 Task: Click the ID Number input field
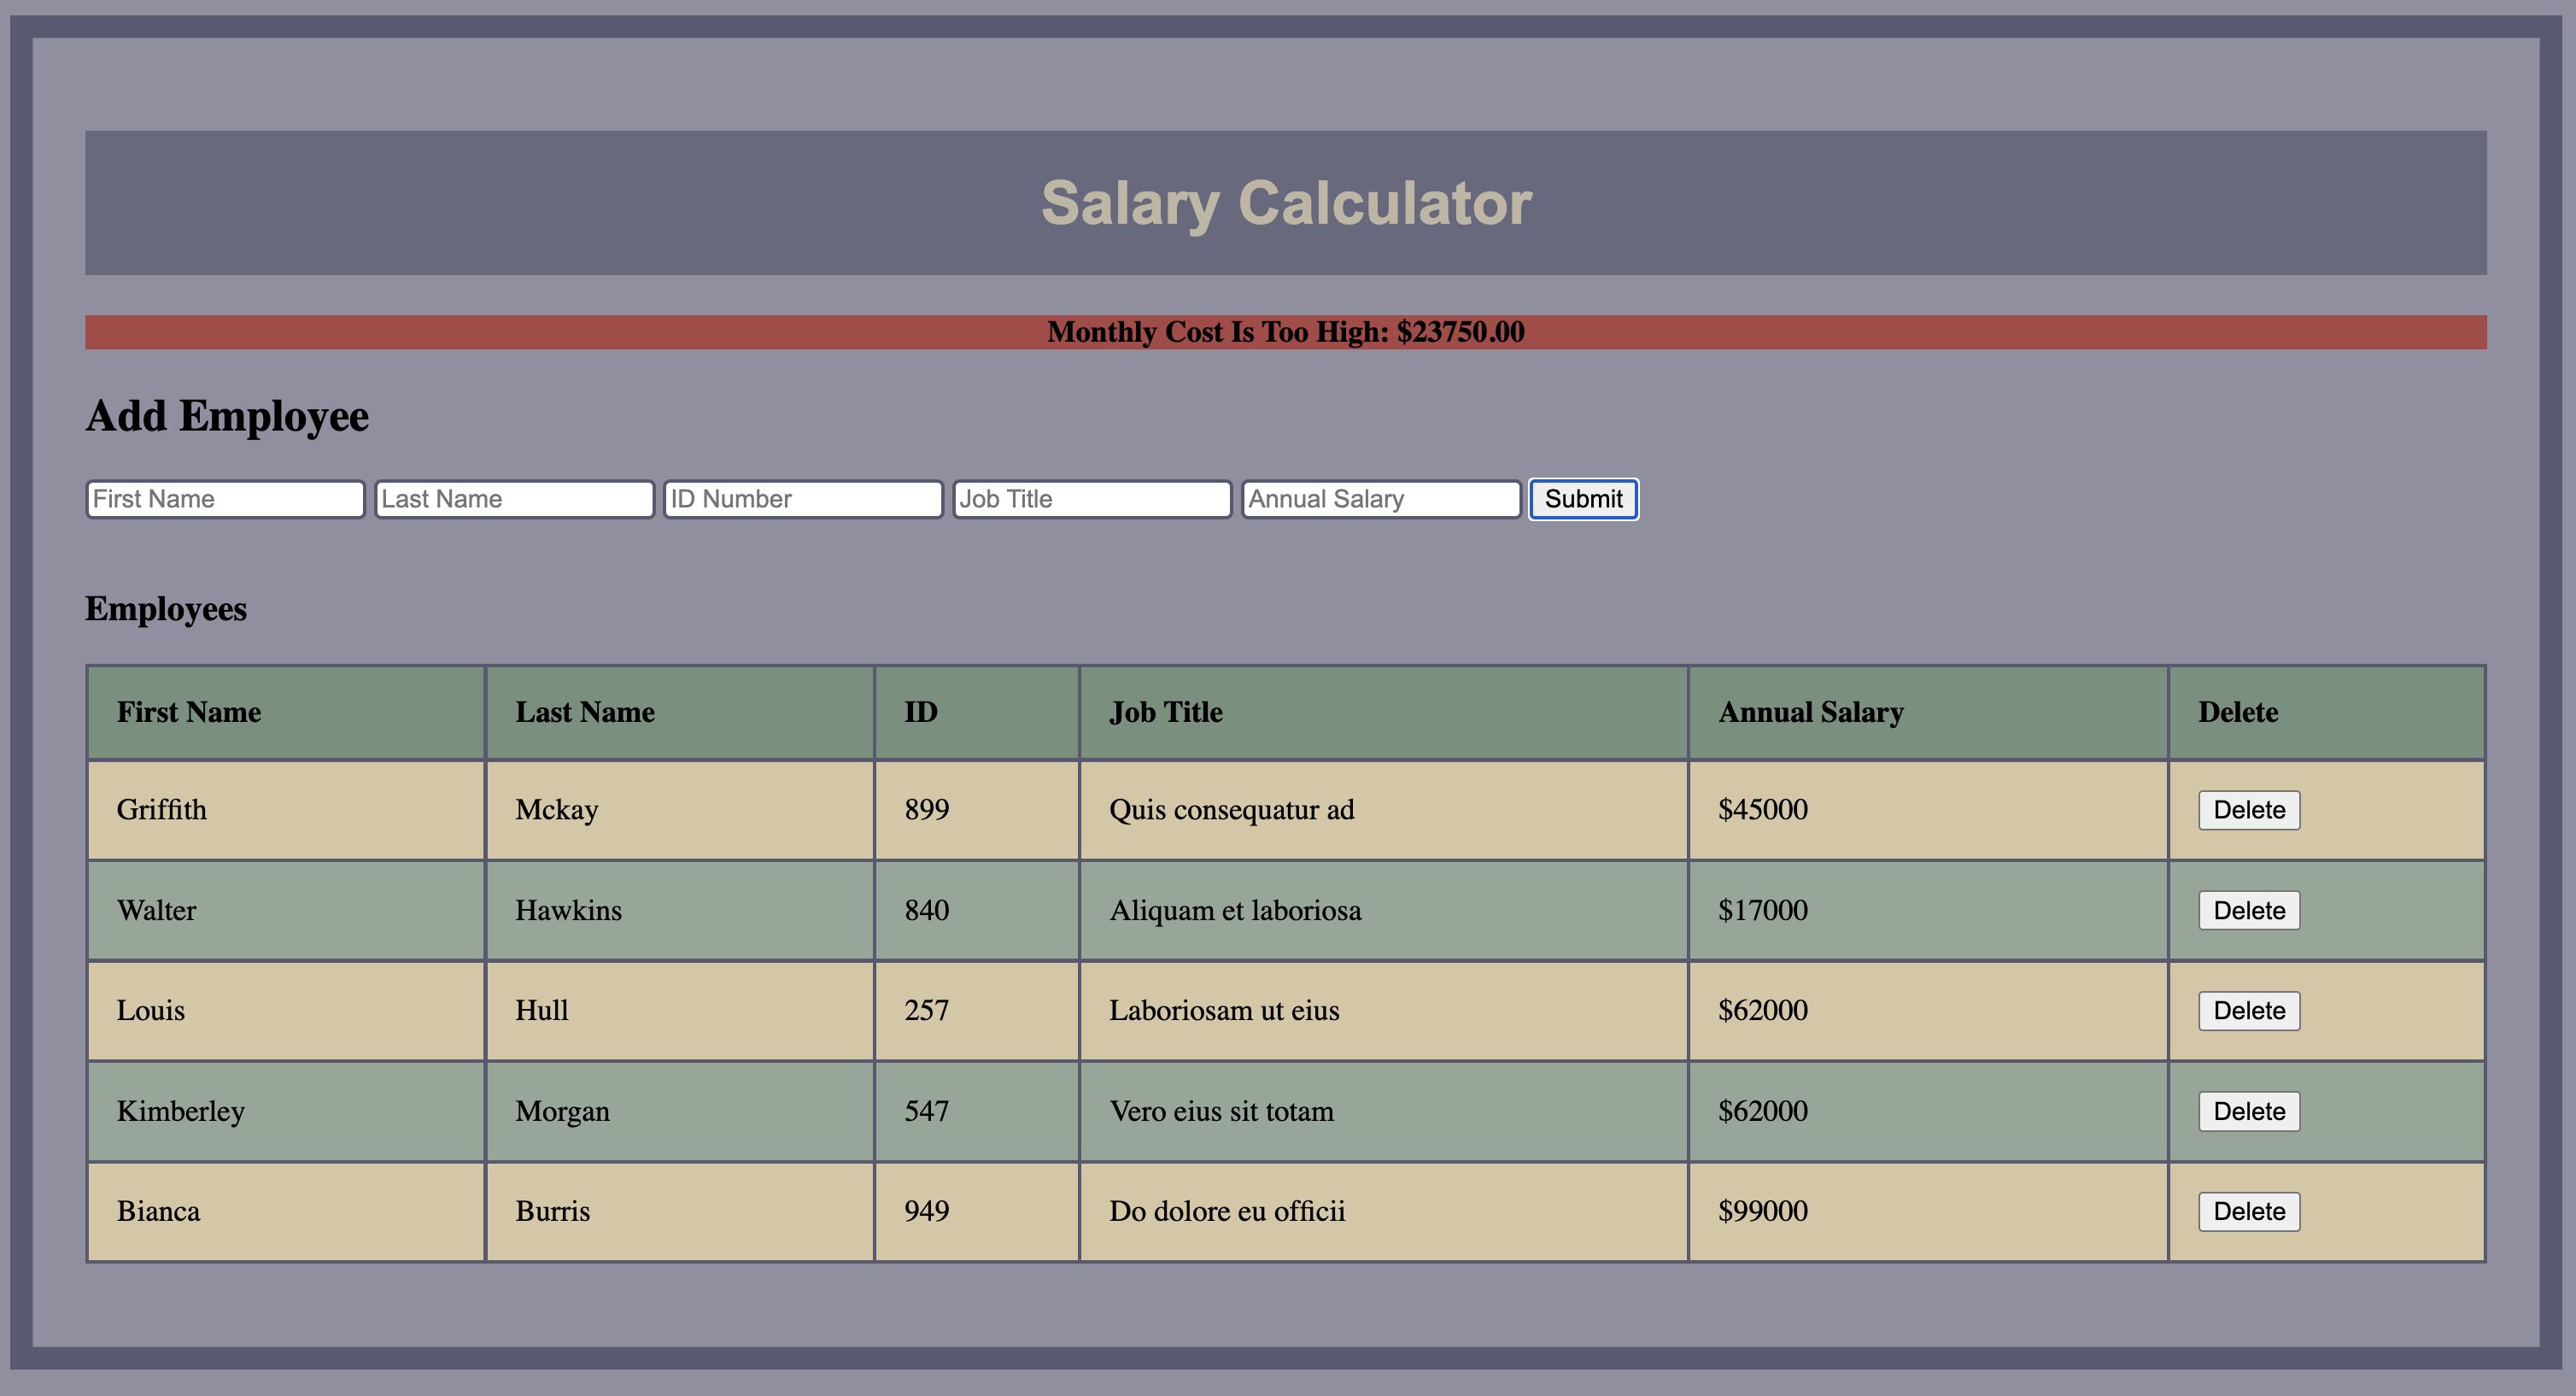(802, 498)
